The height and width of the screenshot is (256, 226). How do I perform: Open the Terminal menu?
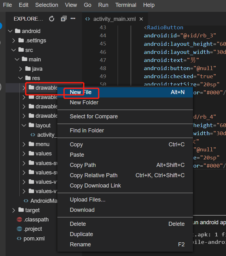tap(126, 5)
